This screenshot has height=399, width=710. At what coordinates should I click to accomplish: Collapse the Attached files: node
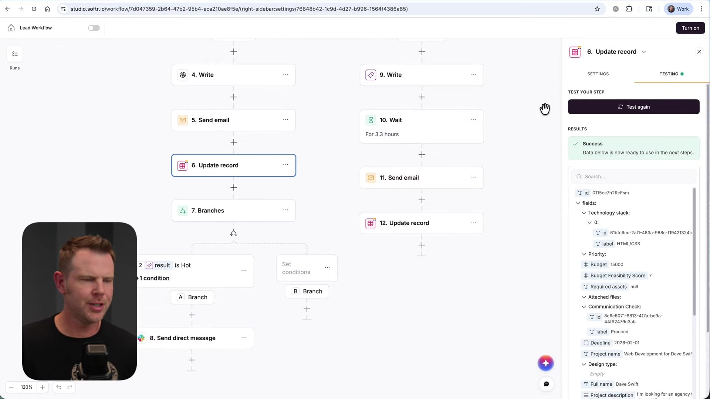[x=584, y=297]
